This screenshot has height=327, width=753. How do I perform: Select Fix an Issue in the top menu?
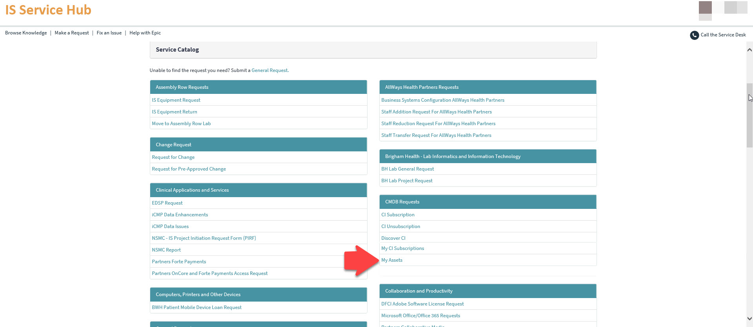(109, 33)
